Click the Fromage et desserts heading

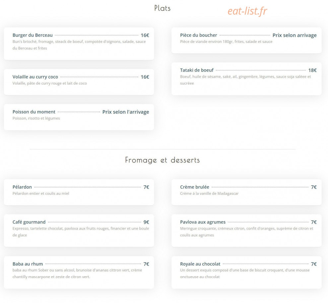click(162, 160)
